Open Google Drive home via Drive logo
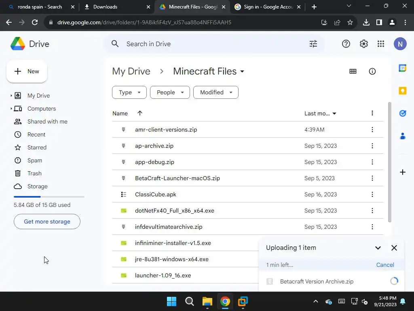 30,44
